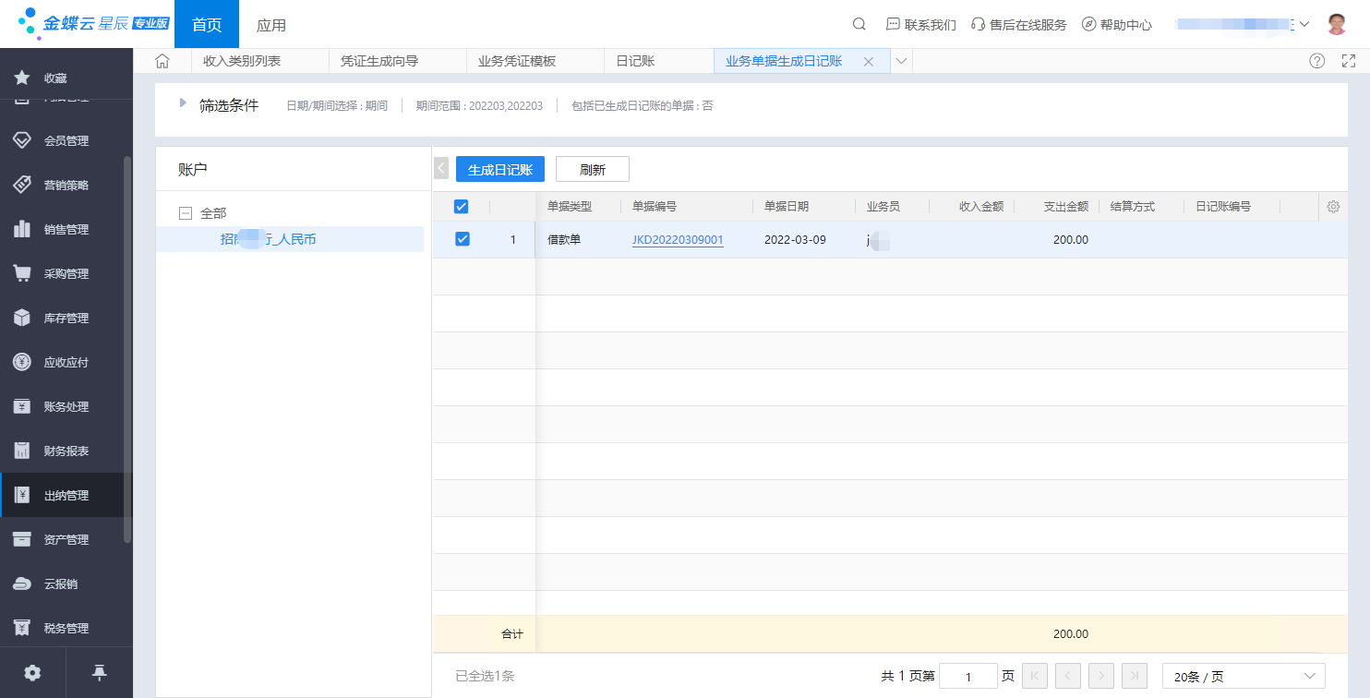The height and width of the screenshot is (698, 1370).
Task: Open 税务管理 icon in sidebar
Action: pos(22,628)
